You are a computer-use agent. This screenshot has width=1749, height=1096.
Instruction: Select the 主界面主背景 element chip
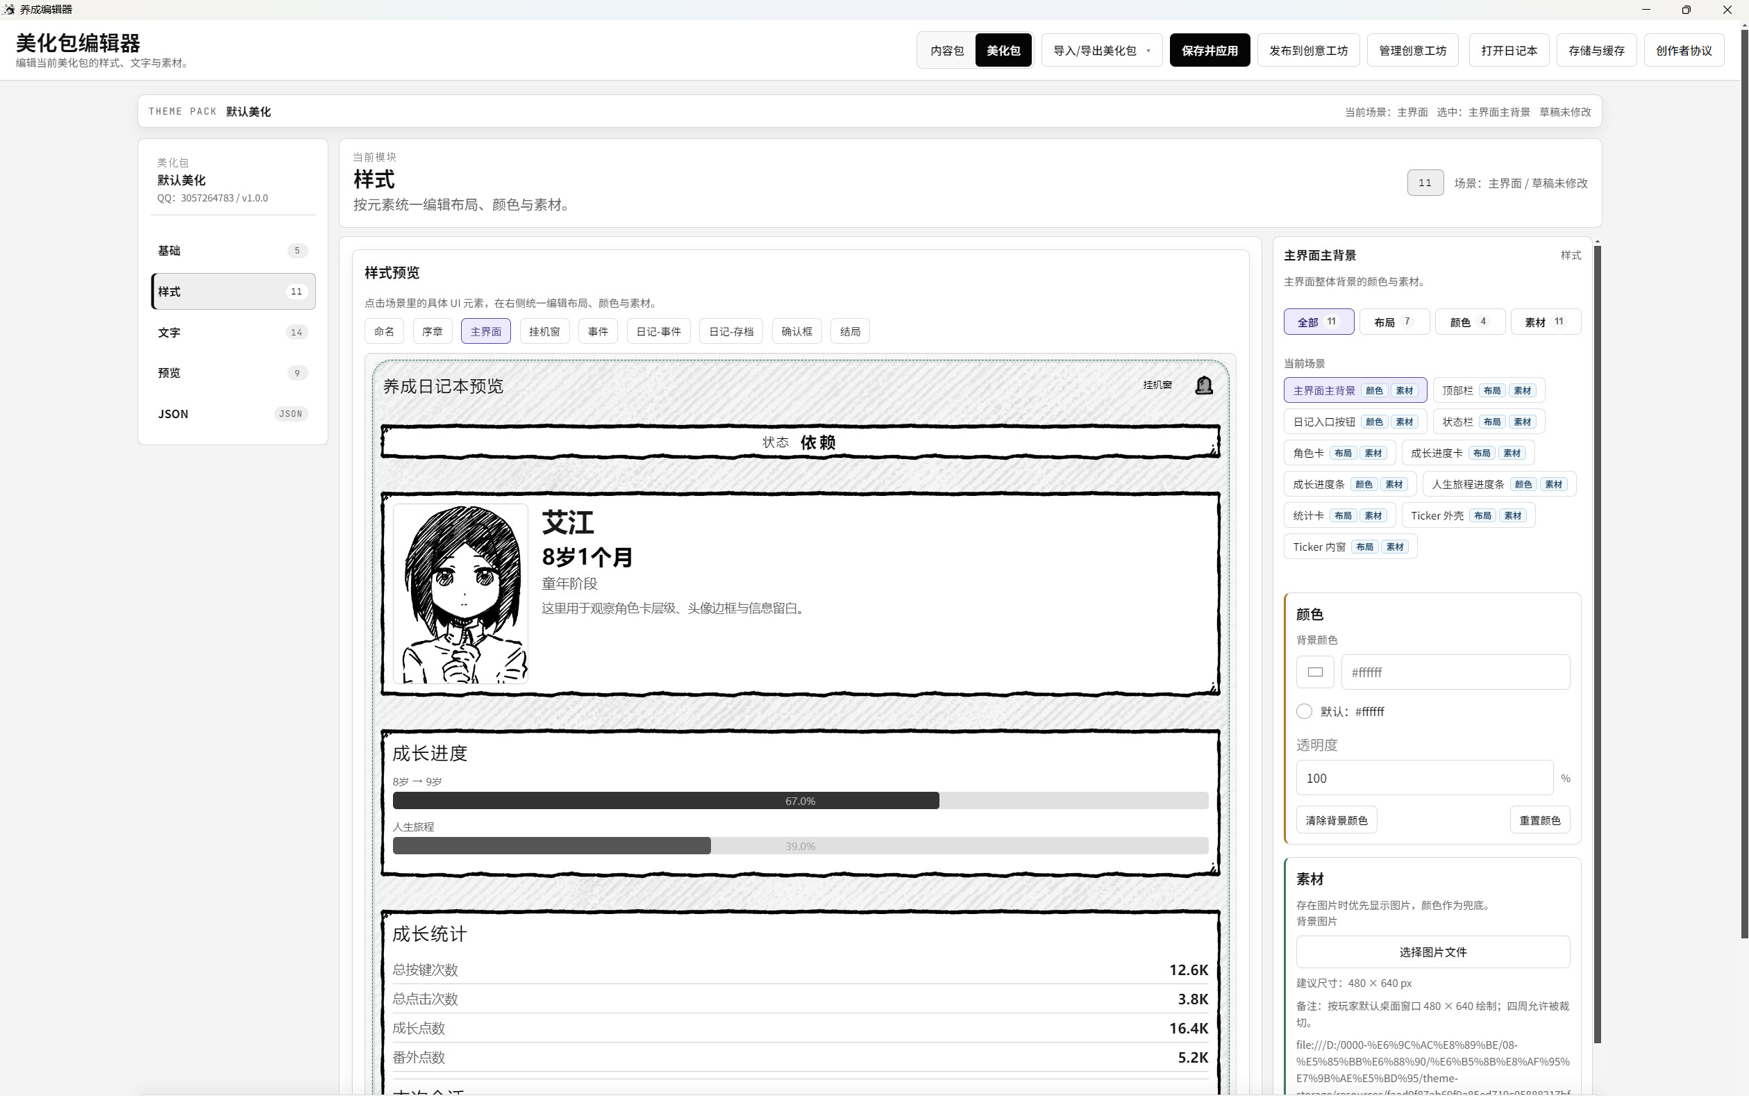click(x=1355, y=390)
